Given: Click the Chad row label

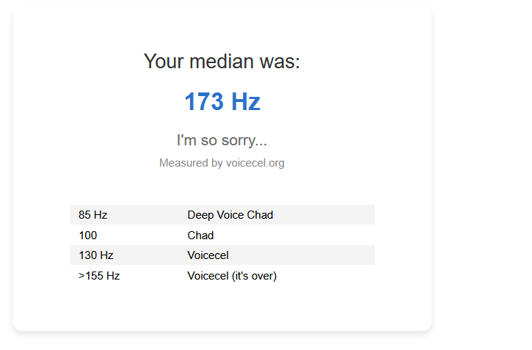Looking at the screenshot, I should pos(200,236).
